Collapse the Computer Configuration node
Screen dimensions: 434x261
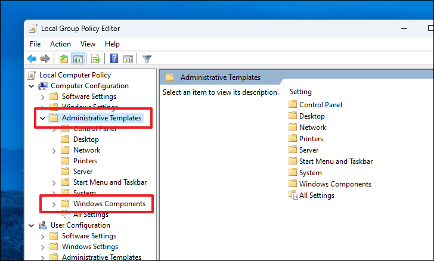[31, 86]
